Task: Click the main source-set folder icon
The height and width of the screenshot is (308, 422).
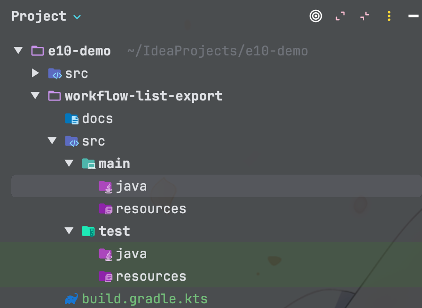Action: tap(88, 164)
